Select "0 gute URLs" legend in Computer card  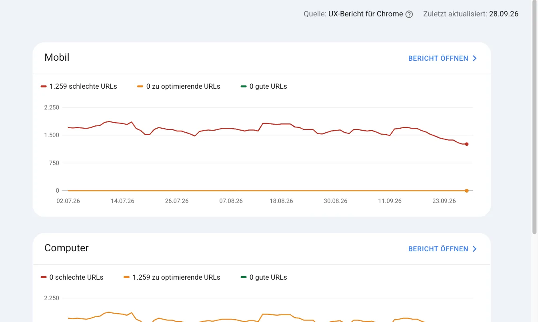pyautogui.click(x=264, y=277)
